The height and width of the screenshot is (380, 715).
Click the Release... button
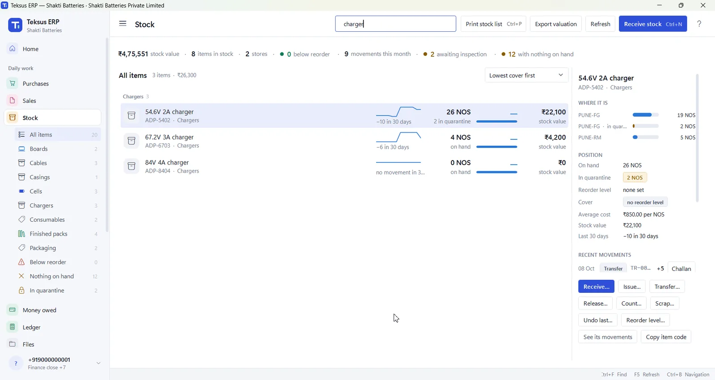point(595,304)
